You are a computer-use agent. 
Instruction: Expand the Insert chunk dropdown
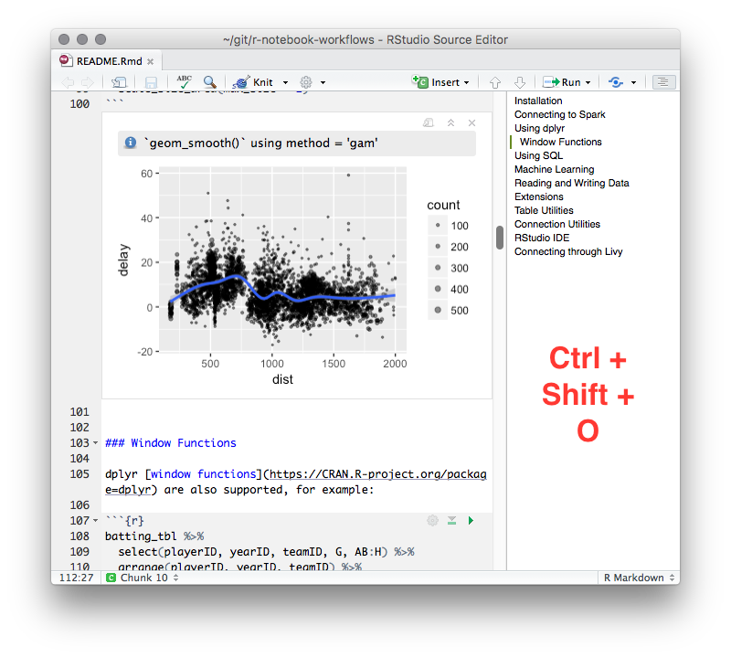[x=466, y=82]
